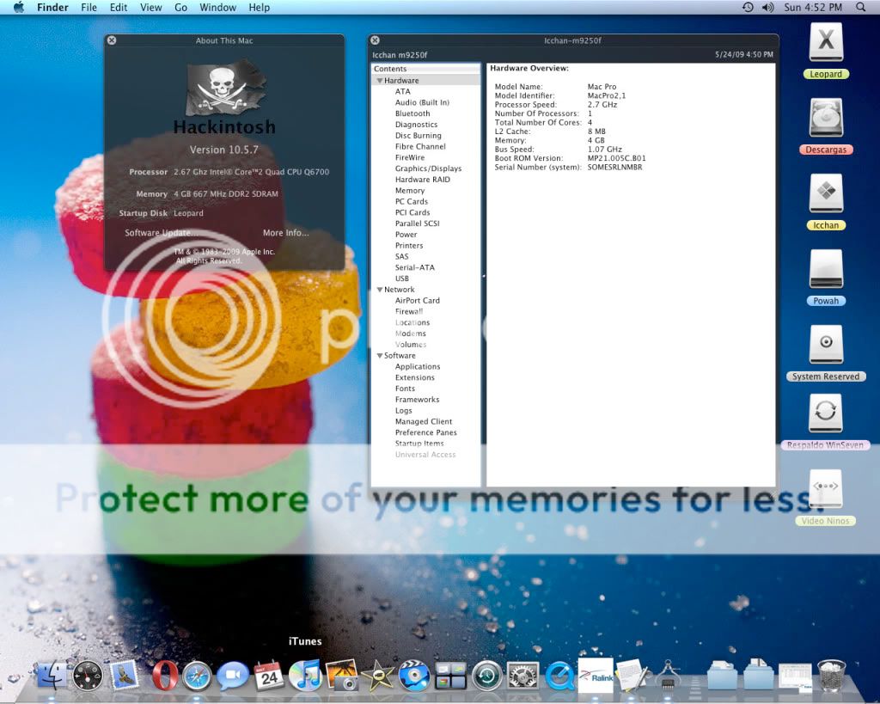This screenshot has height=704, width=880.
Task: Open the Leopard disk icon
Action: pos(826,45)
